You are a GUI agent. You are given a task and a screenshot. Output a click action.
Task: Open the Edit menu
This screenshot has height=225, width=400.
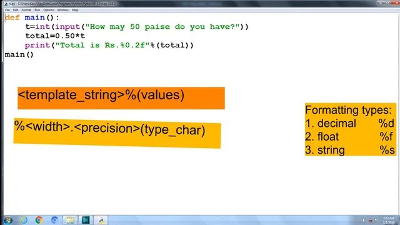pos(16,10)
